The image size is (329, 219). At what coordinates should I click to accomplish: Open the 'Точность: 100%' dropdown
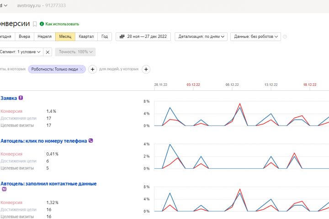[x=75, y=52]
